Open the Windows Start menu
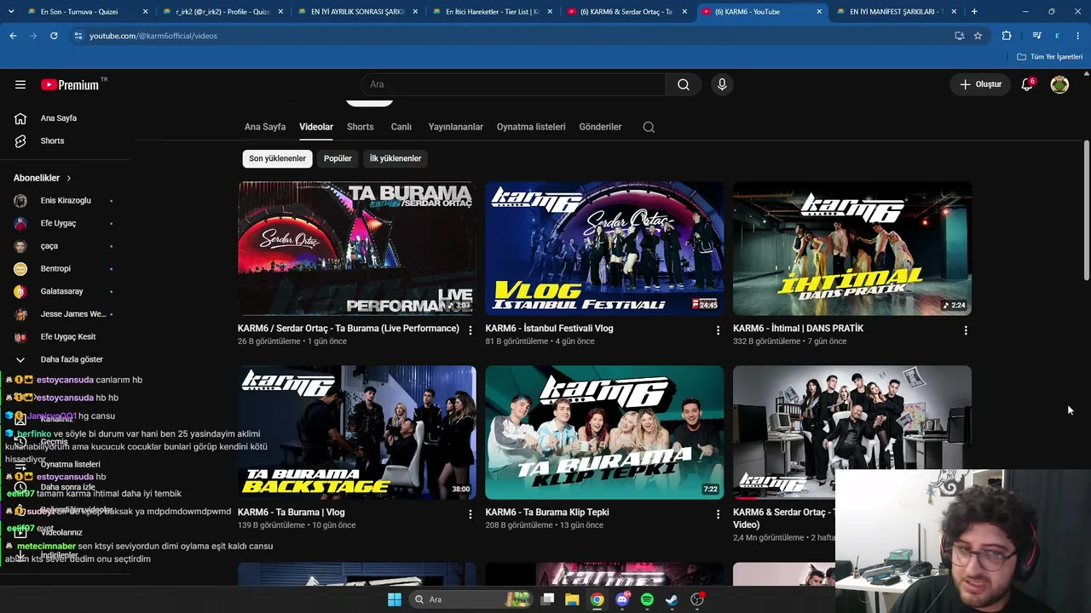Viewport: 1091px width, 613px height. 394,599
